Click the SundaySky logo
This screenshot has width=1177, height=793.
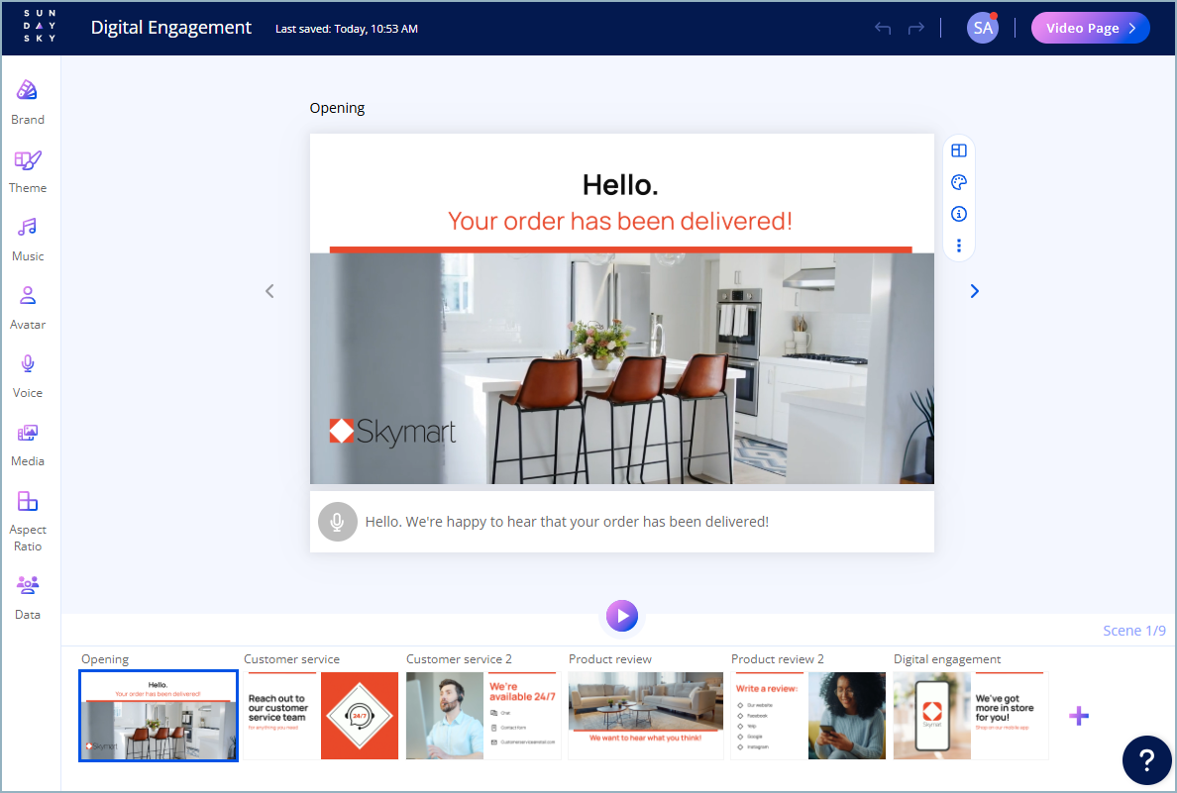pos(39,27)
